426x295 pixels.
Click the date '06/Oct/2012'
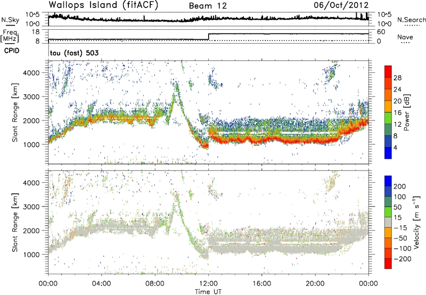341,5
